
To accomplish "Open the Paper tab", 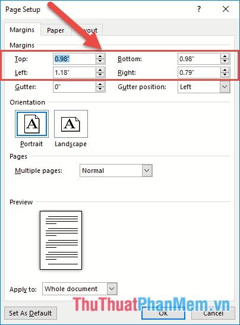I will click(x=55, y=30).
